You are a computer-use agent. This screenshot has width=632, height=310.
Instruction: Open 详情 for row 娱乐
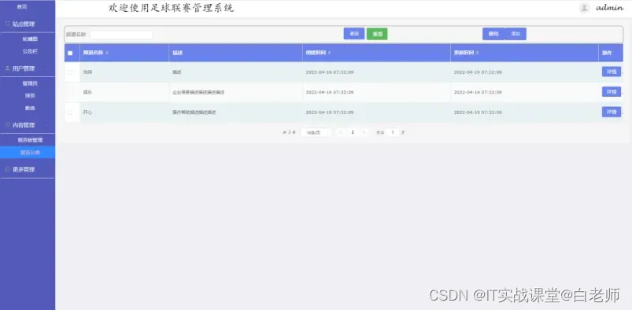pyautogui.click(x=612, y=92)
